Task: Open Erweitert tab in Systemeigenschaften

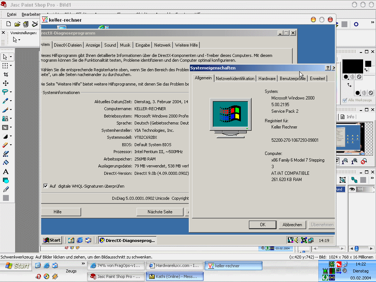Action: coord(318,79)
